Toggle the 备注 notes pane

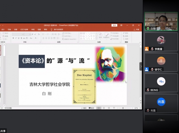click(84, 108)
